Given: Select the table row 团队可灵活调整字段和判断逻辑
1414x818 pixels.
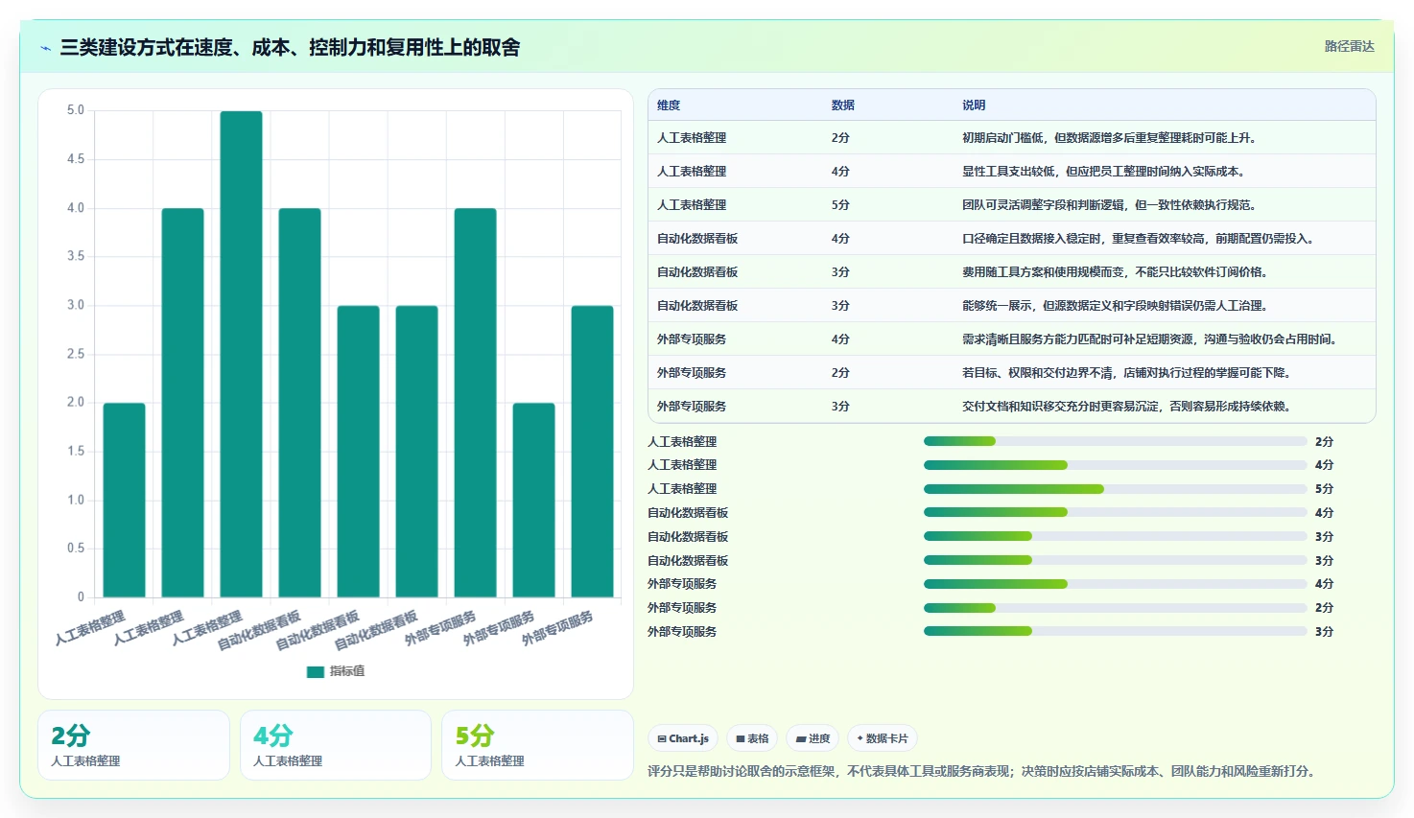Looking at the screenshot, I should click(1012, 205).
